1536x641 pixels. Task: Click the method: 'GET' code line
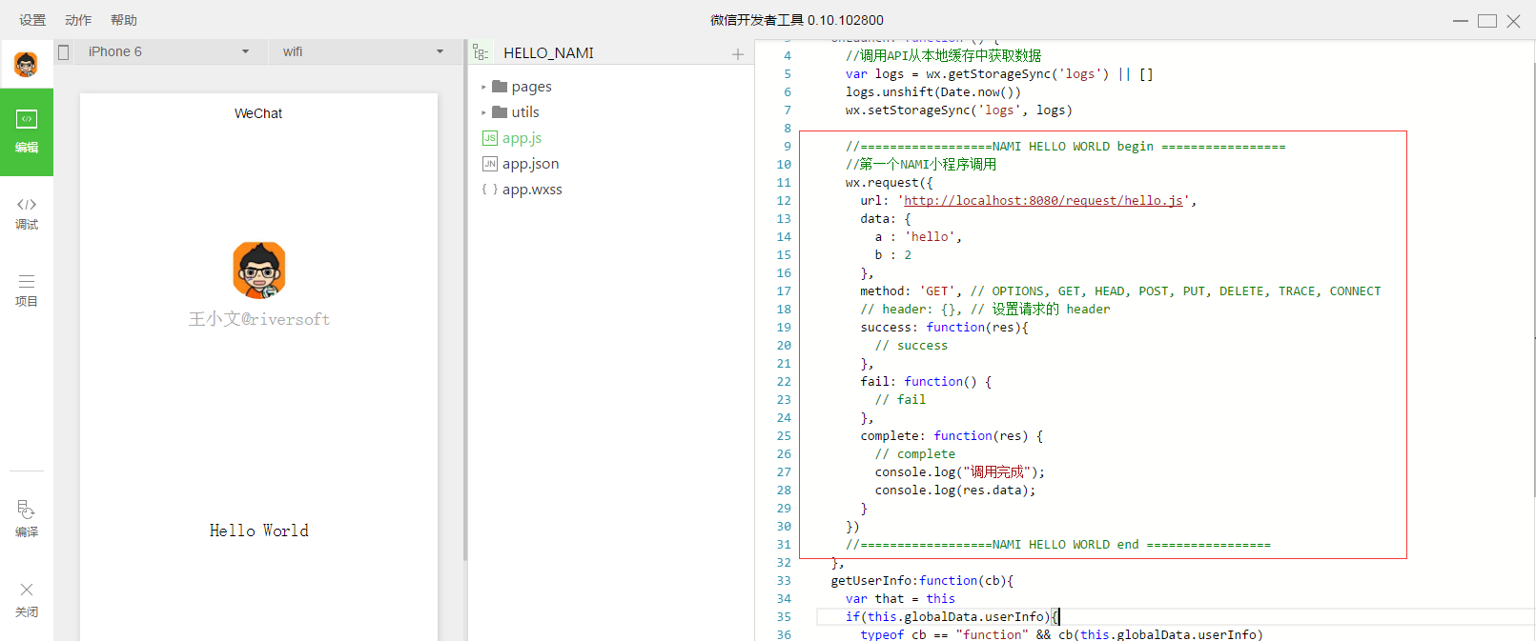[x=1120, y=291]
